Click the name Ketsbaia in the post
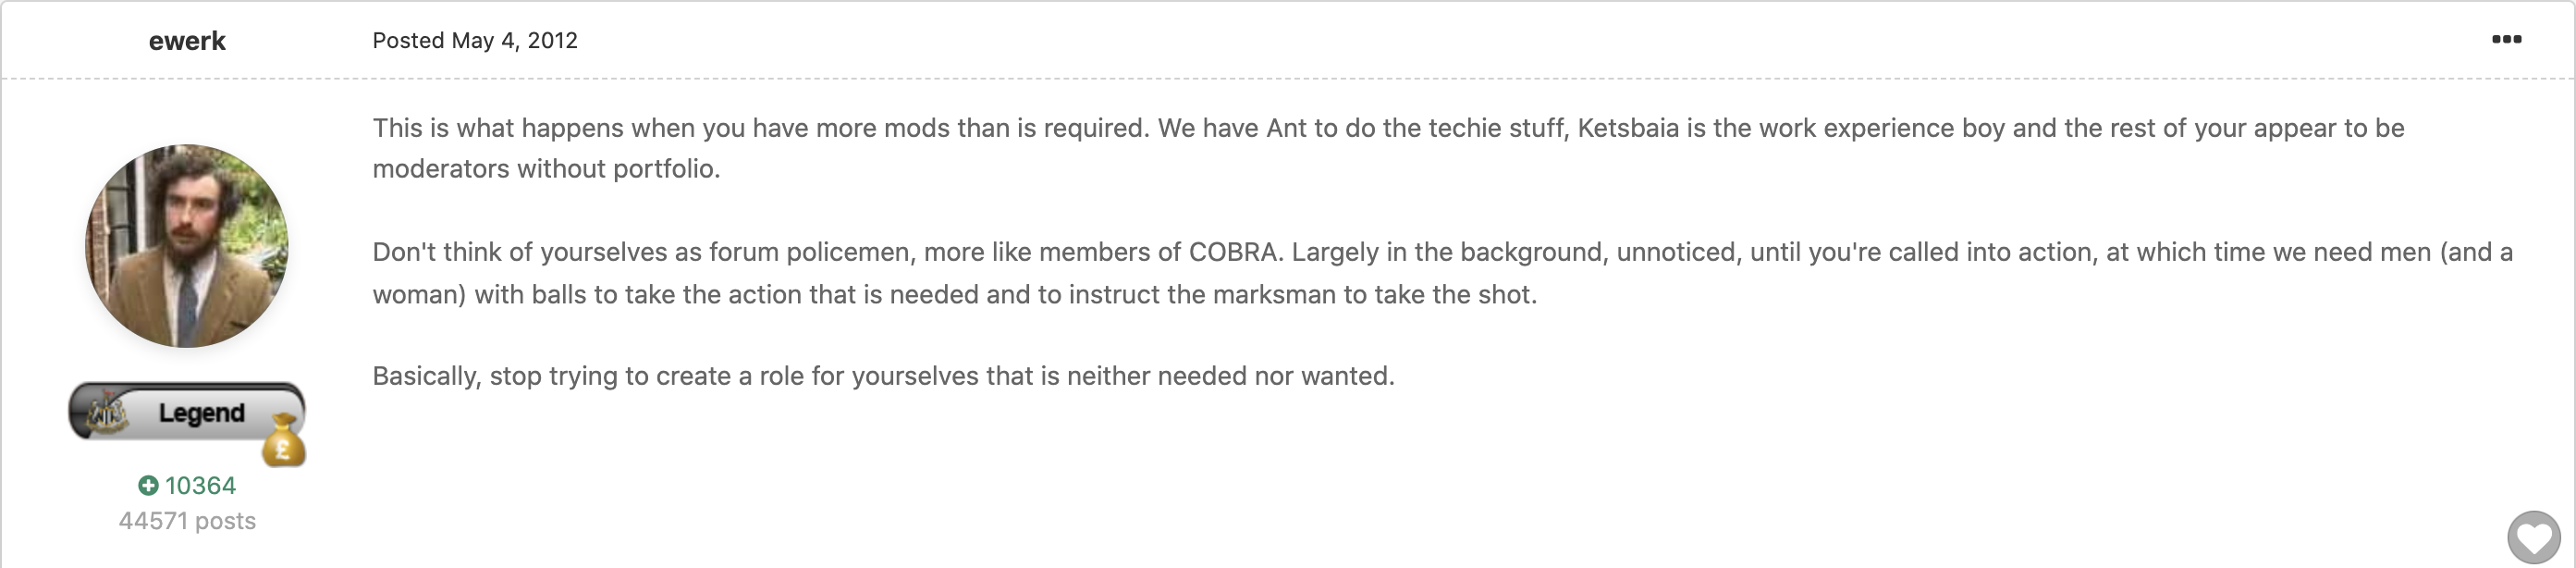Viewport: 2576px width, 568px height. 1628,128
